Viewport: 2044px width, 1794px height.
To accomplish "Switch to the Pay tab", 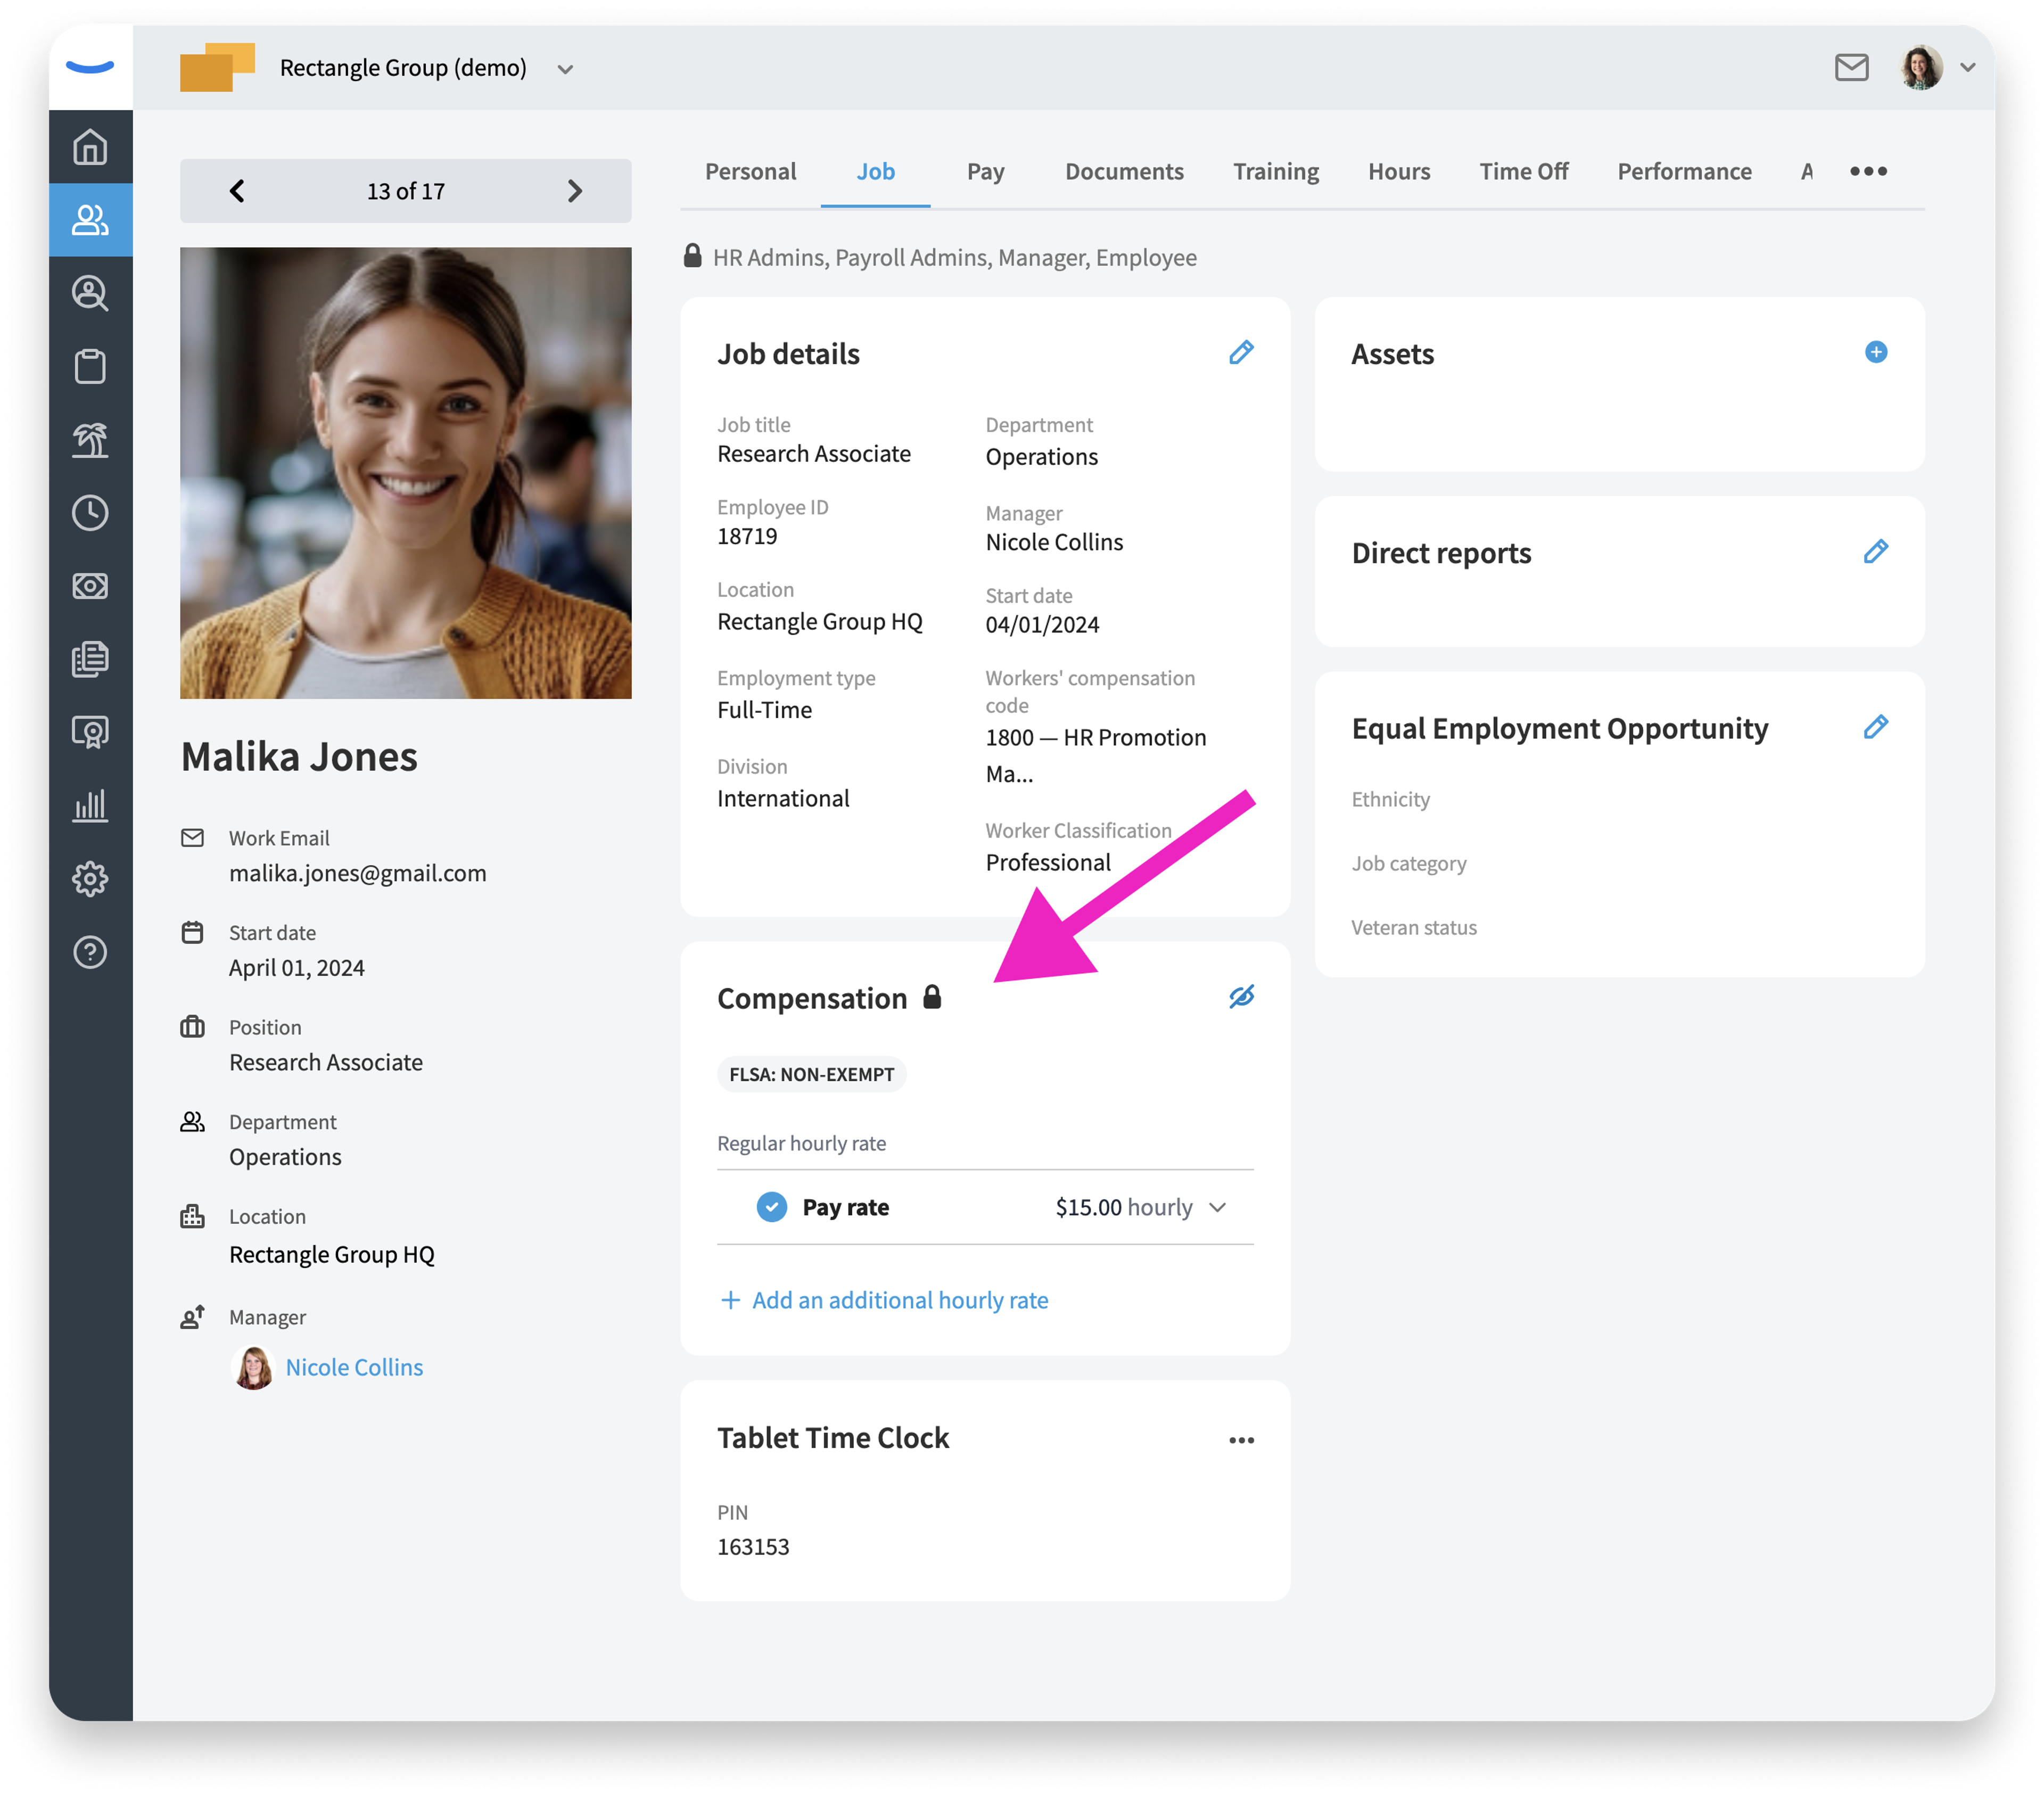I will 985,171.
